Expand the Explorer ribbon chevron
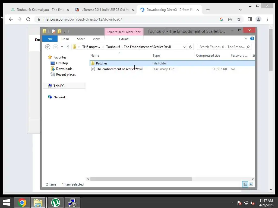Image resolution: width=278 pixels, height=208 pixels. tap(246, 38)
